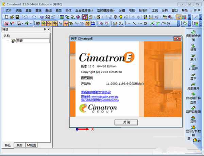This screenshot has width=204, height=156.
Task: Pin the 特征 panel with pushpin
Action: point(45,29)
